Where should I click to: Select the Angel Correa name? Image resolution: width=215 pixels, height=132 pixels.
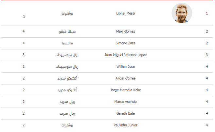(125, 78)
